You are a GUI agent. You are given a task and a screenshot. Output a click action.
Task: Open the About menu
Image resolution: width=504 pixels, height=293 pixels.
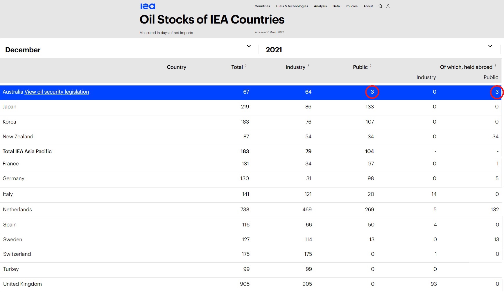(368, 6)
